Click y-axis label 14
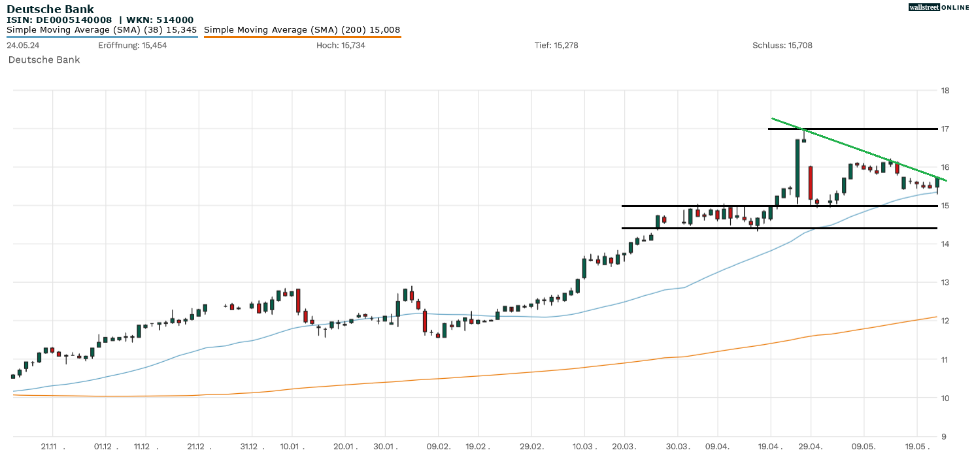Viewport: 974px width, 450px height. [x=945, y=244]
